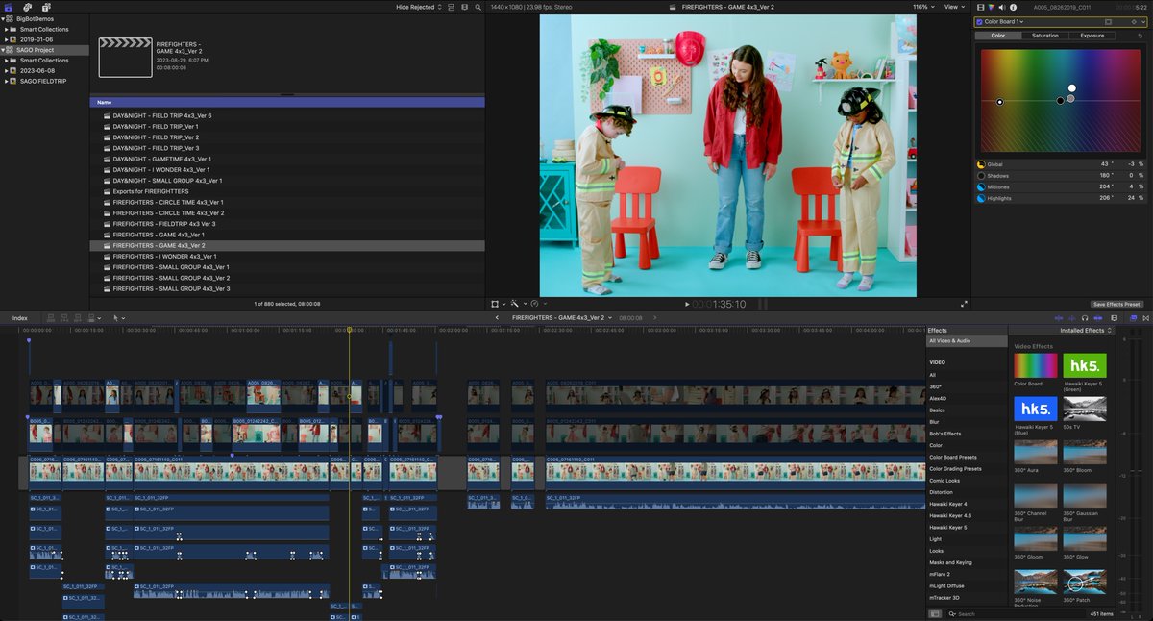The image size is (1153, 621).
Task: Open the Select tool pop-up
Action: pyautogui.click(x=119, y=318)
